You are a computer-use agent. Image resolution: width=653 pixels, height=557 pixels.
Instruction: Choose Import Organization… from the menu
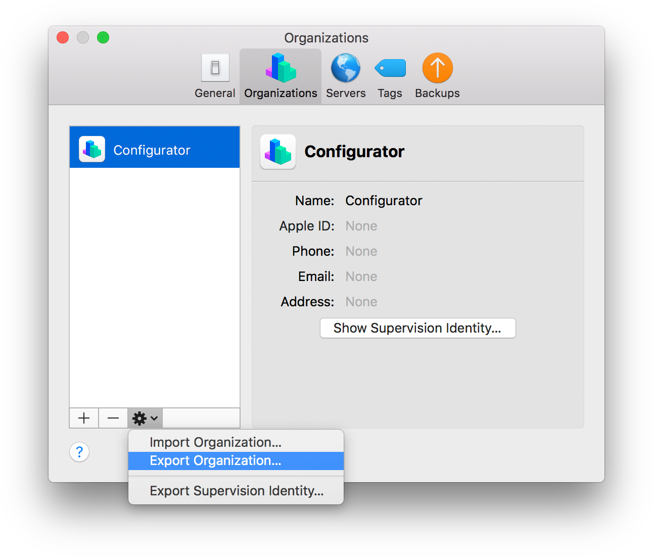[236, 442]
